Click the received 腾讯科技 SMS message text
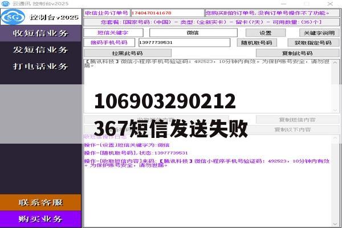342x228 pixels. [x=207, y=63]
